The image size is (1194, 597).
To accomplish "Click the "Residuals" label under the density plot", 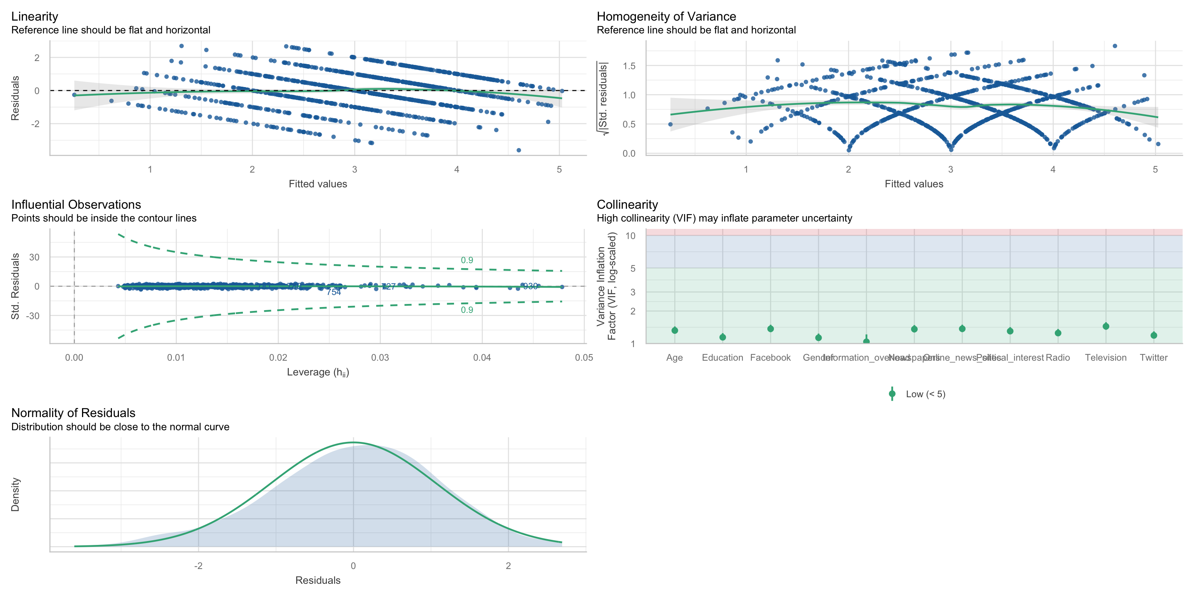I will click(318, 580).
